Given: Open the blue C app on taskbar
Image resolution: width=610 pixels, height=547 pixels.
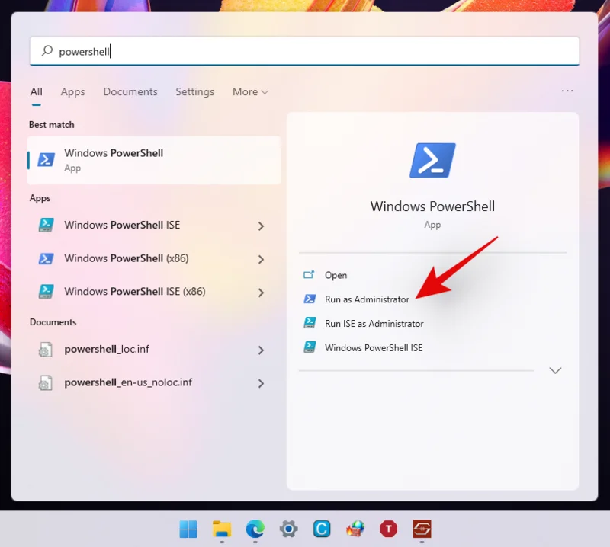Looking at the screenshot, I should tap(322, 529).
